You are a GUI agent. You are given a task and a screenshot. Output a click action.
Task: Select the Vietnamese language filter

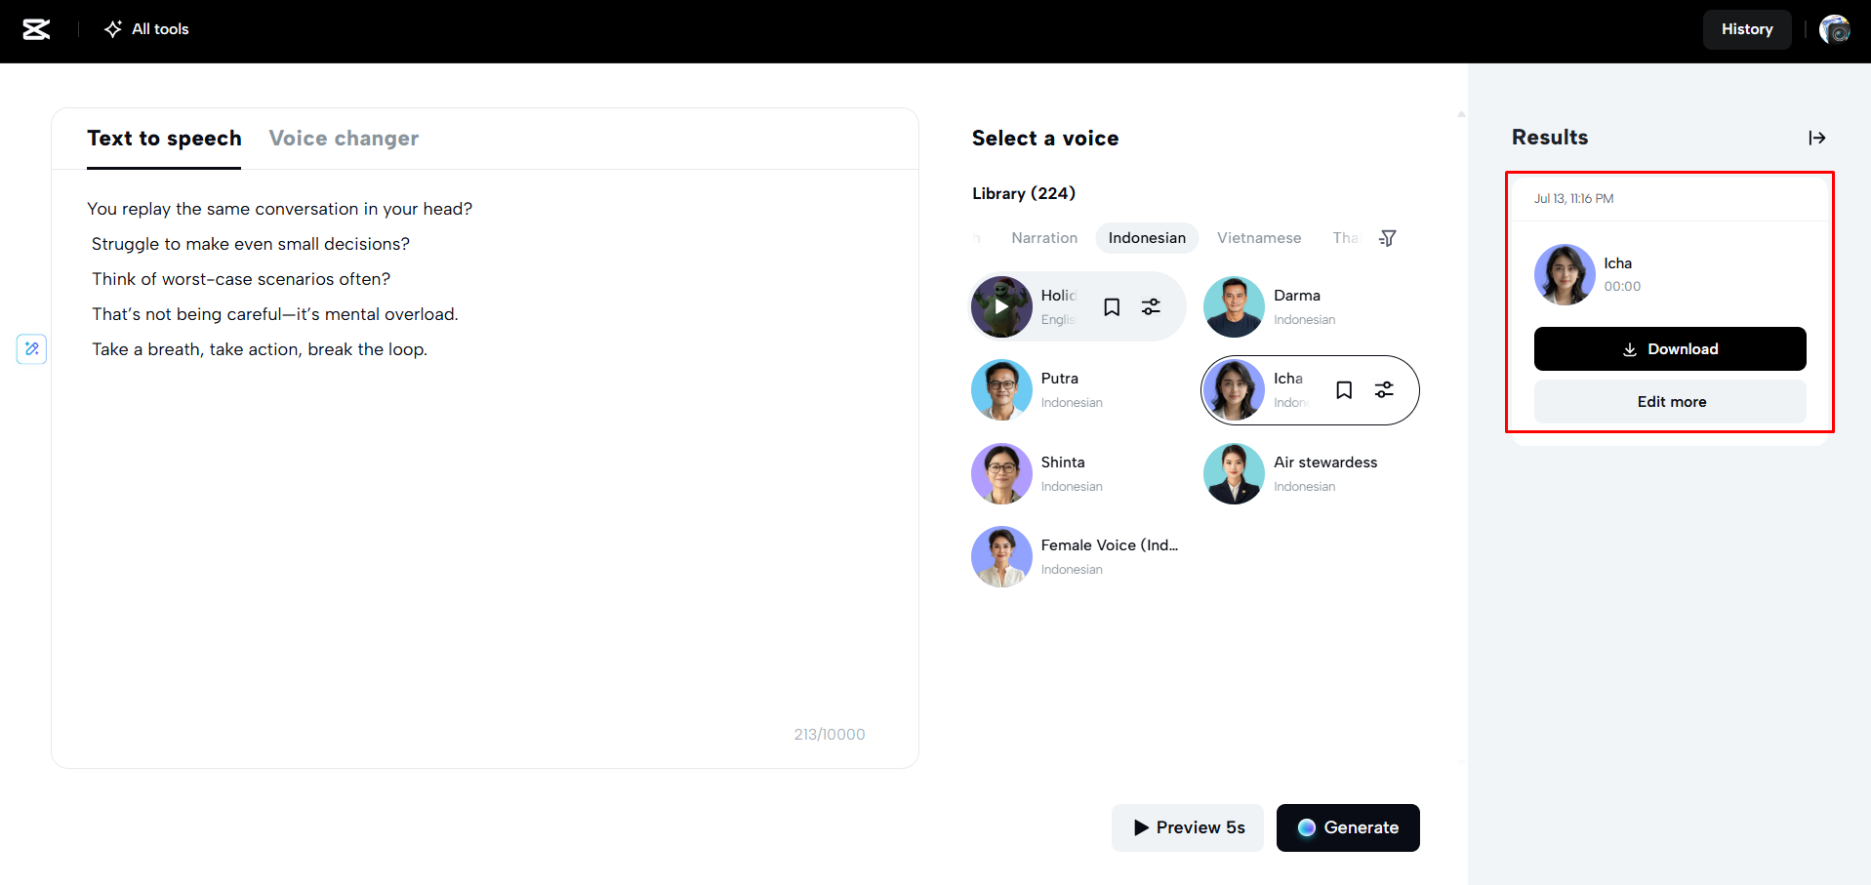coord(1258,238)
